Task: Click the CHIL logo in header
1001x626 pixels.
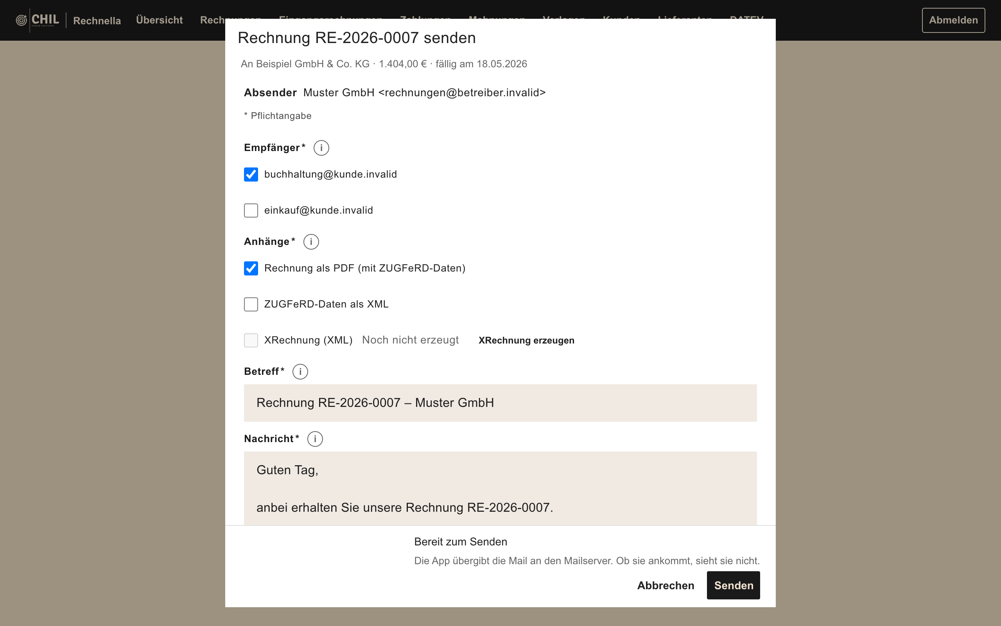Action: pos(38,20)
